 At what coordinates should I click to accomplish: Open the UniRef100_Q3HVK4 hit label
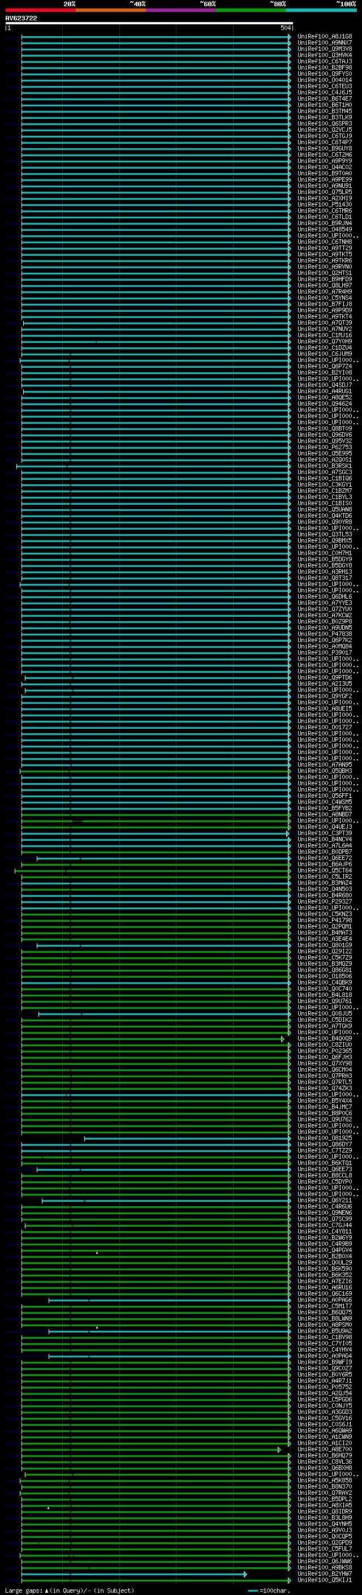tap(324, 55)
